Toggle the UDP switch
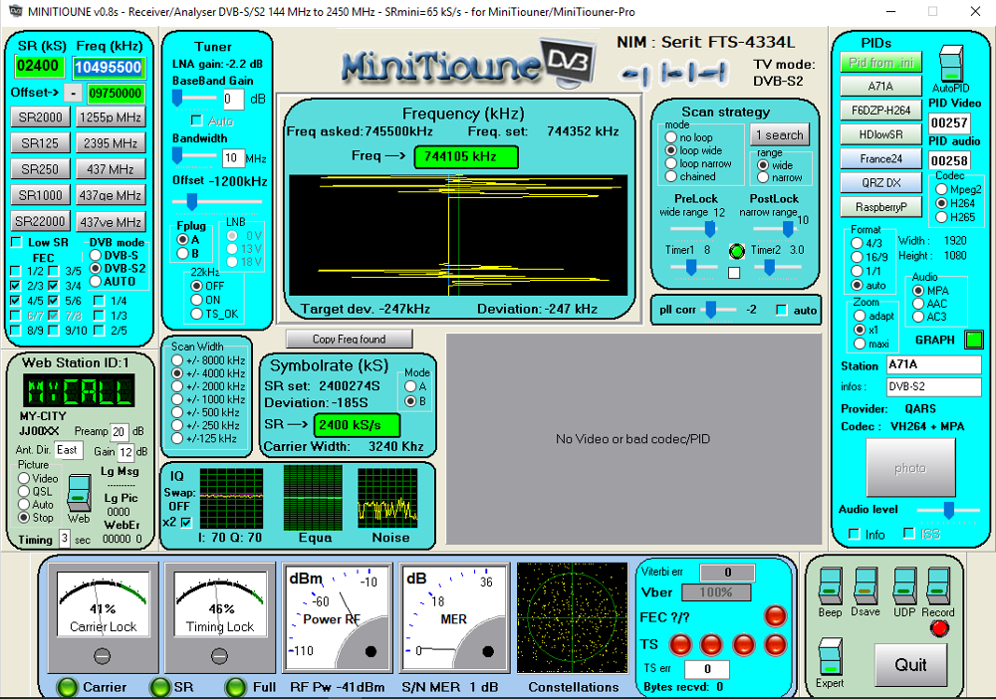The width and height of the screenshot is (996, 699). point(904,586)
